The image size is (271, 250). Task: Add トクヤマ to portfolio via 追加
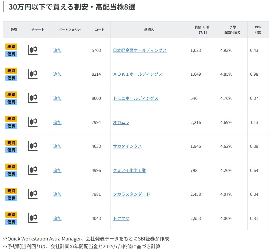click(57, 218)
